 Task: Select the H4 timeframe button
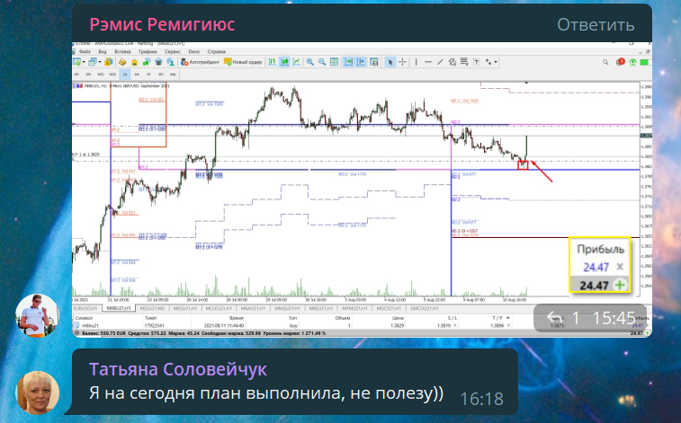[x=137, y=75]
